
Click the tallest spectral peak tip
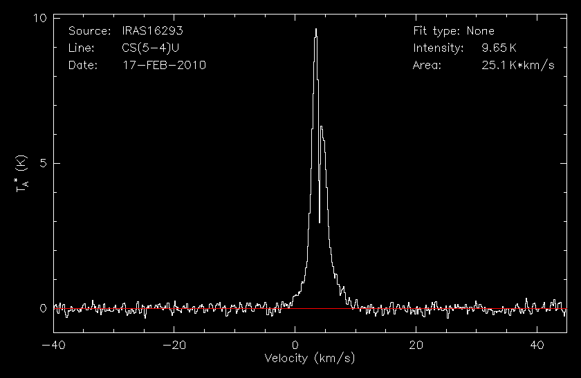[x=316, y=29]
